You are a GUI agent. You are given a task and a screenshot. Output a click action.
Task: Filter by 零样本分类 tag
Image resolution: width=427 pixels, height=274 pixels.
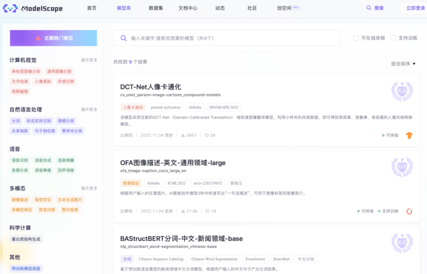click(72, 131)
